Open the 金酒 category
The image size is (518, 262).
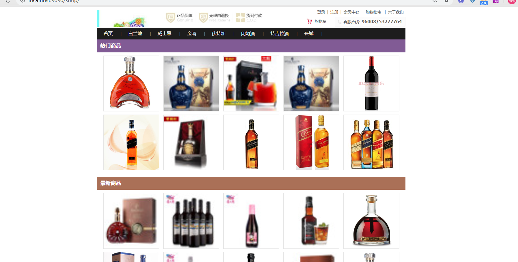pos(192,34)
